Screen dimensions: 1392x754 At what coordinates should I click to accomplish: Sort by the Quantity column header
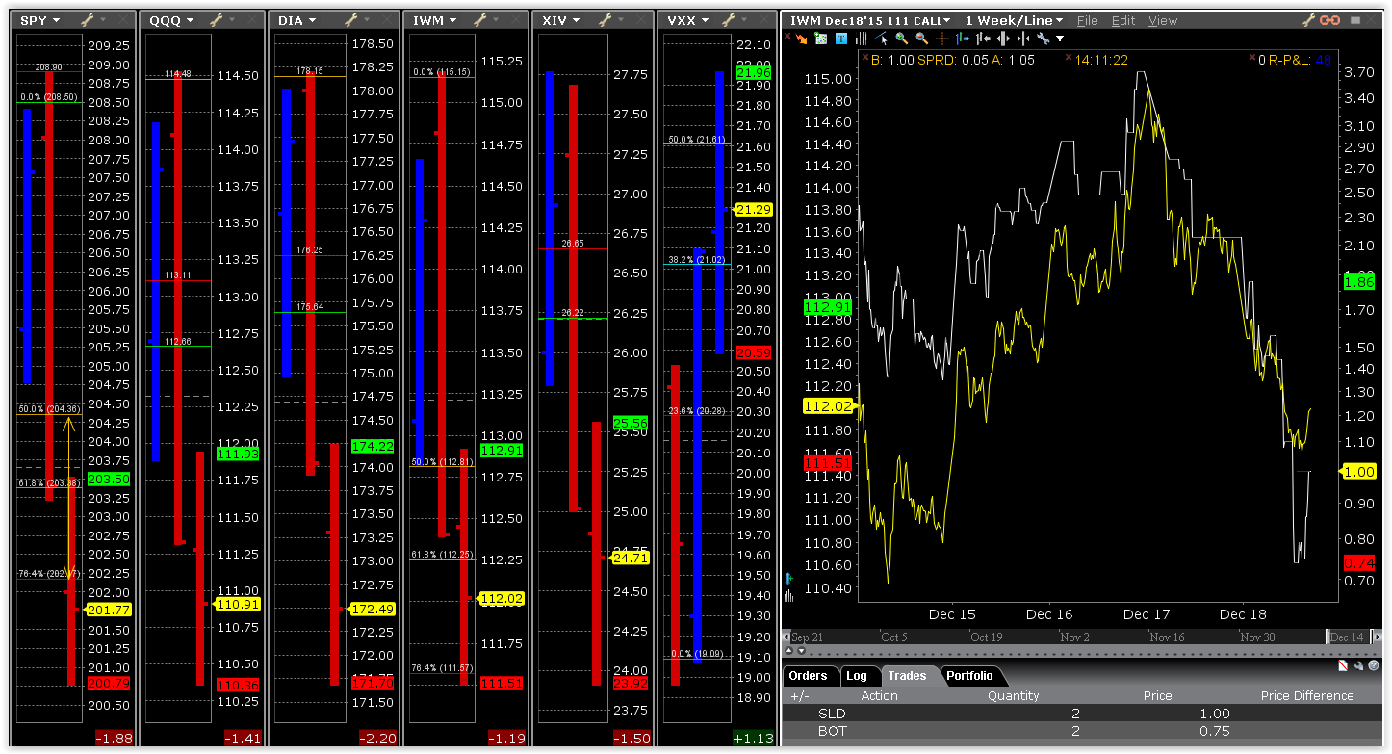(x=1013, y=695)
